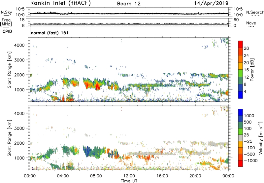The height and width of the screenshot is (183, 264).
Task: Click the "28" power colorbar label
Action: 246,48
